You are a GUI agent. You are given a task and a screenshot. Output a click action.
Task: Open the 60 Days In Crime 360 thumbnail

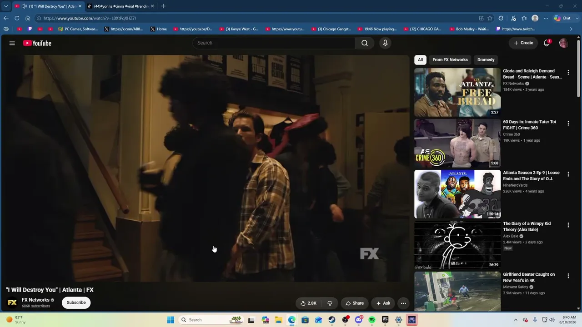pyautogui.click(x=457, y=143)
